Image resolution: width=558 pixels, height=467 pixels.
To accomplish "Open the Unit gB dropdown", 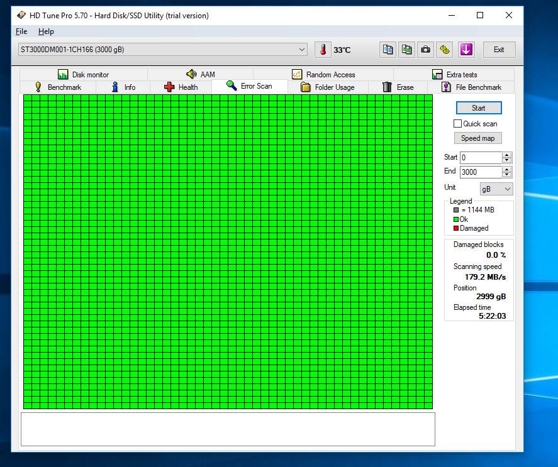I will tap(496, 189).
